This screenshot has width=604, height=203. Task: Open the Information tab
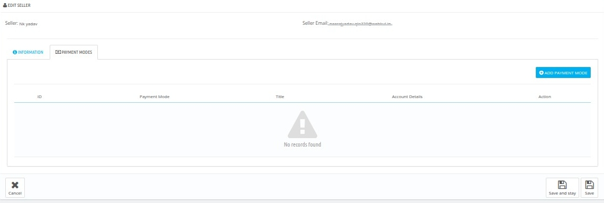28,52
